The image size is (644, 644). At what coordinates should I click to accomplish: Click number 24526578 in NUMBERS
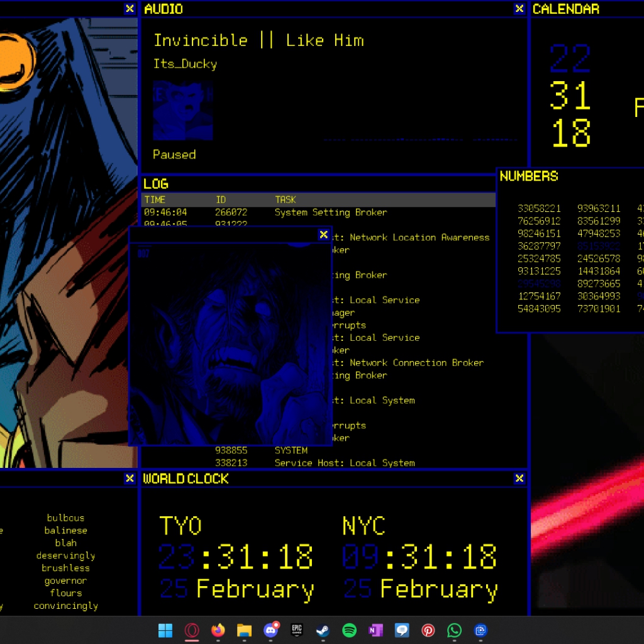pyautogui.click(x=599, y=258)
